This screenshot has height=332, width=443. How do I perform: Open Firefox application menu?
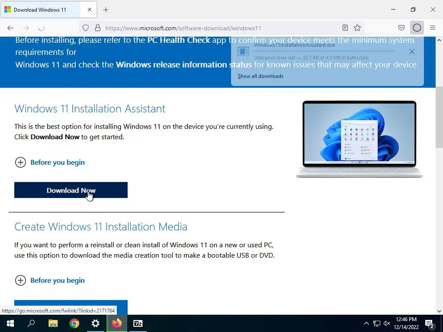point(433,28)
